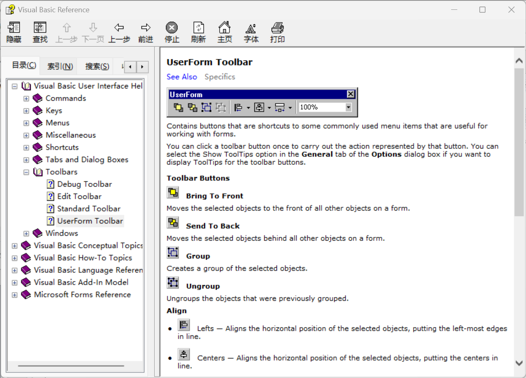Click the Align Lefts icon in the UserForm toolbar image
Screen dimensions: 526x378
238,108
